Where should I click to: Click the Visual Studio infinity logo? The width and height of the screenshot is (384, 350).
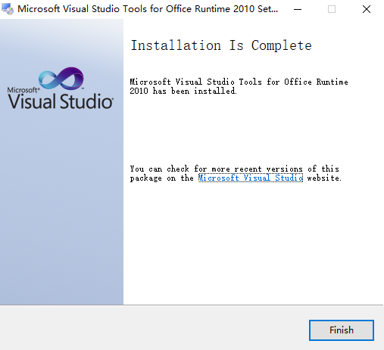tap(61, 79)
